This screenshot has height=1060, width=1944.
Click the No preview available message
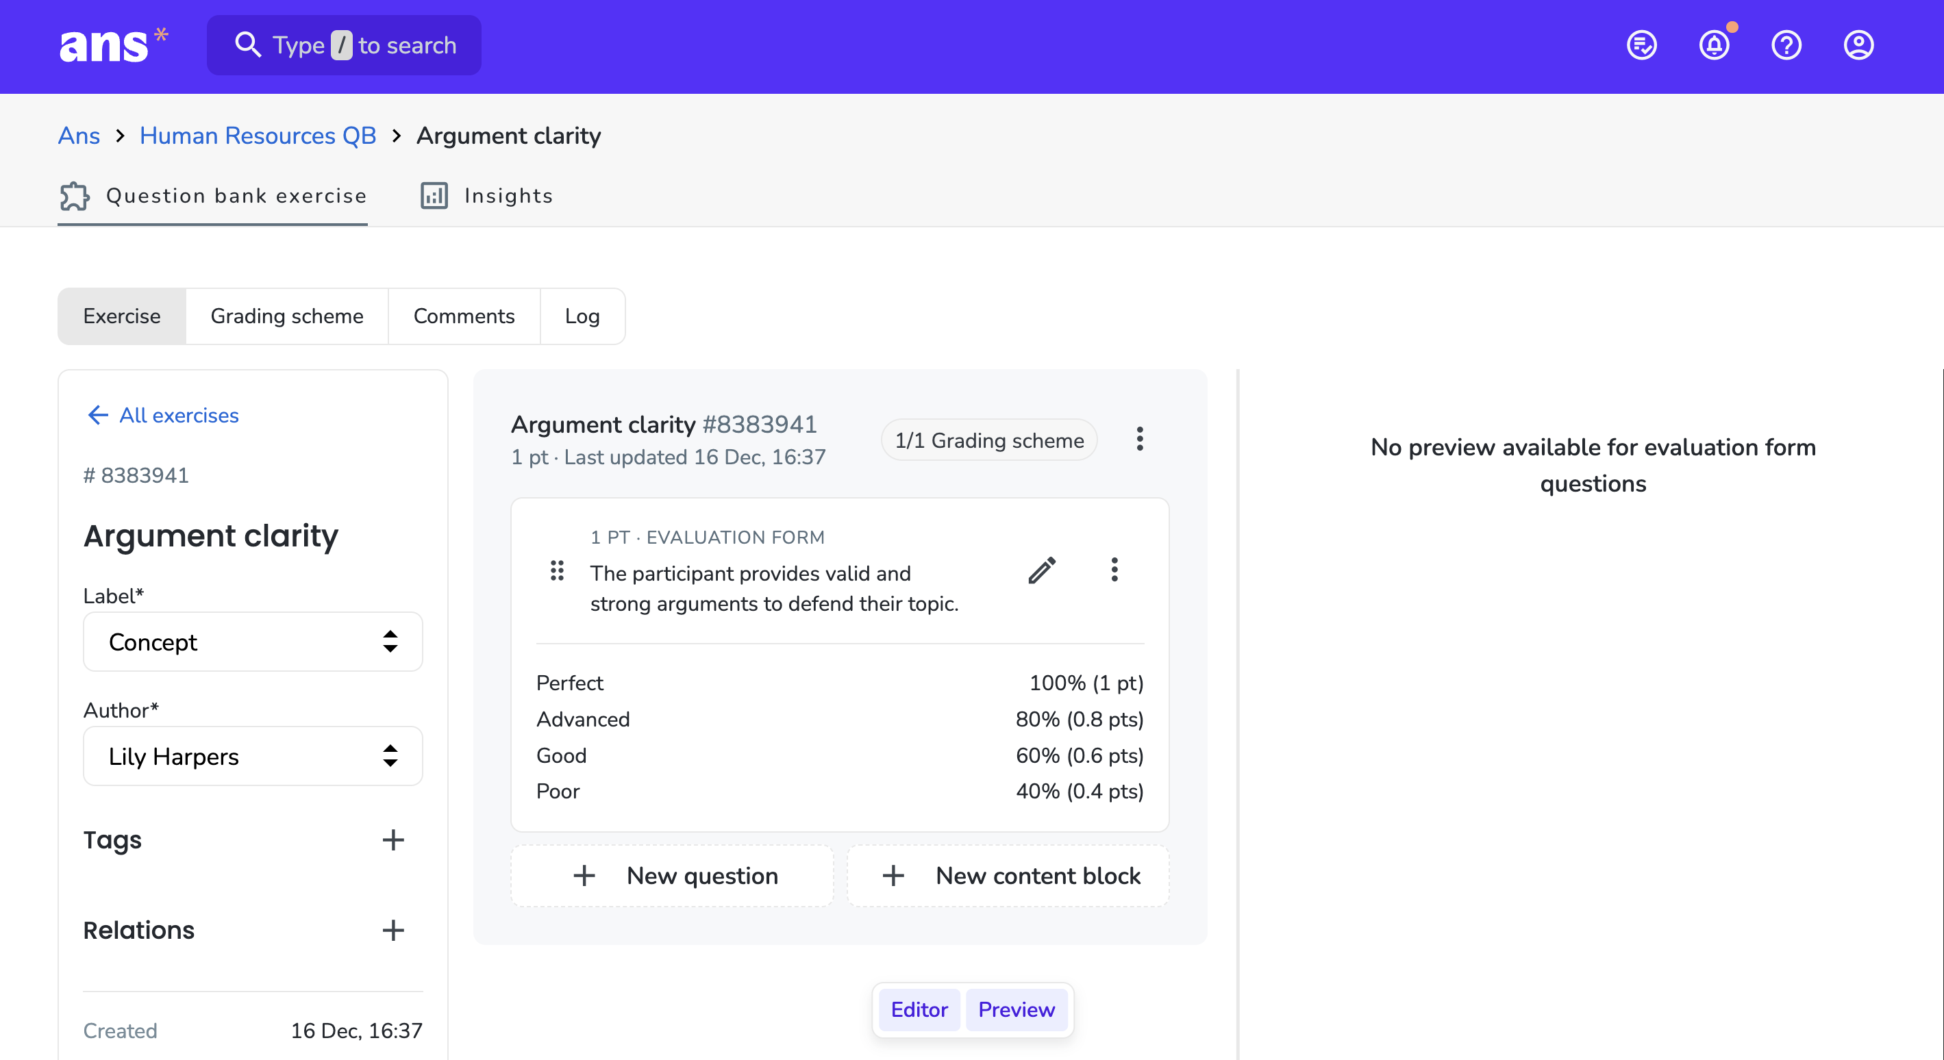(x=1593, y=466)
